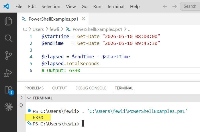Collapse the TERMINAL section chevron
The height and width of the screenshot is (132, 200).
pyautogui.click(x=29, y=98)
